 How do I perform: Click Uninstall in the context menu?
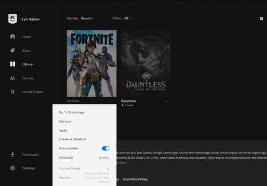pyautogui.click(x=66, y=157)
